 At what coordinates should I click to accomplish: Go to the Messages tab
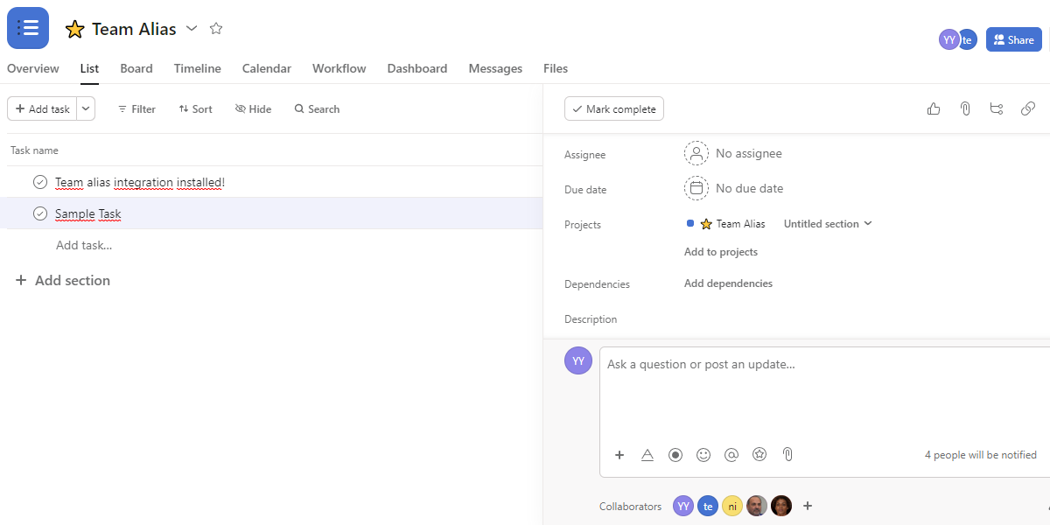point(495,68)
